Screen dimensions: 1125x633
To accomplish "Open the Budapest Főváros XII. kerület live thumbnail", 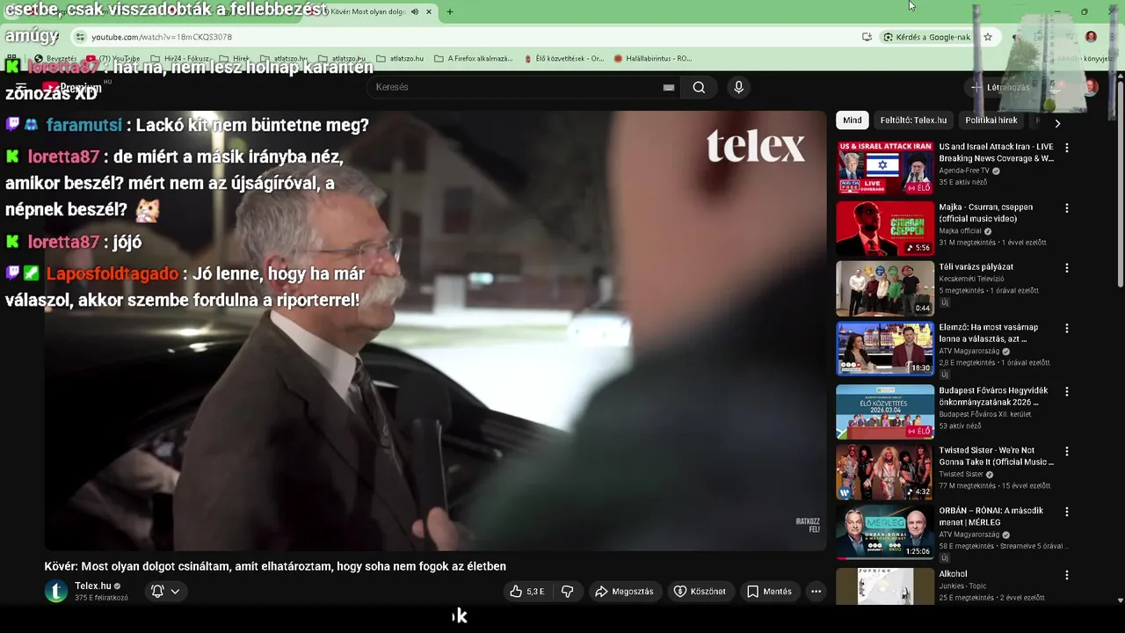I will 885,411.
